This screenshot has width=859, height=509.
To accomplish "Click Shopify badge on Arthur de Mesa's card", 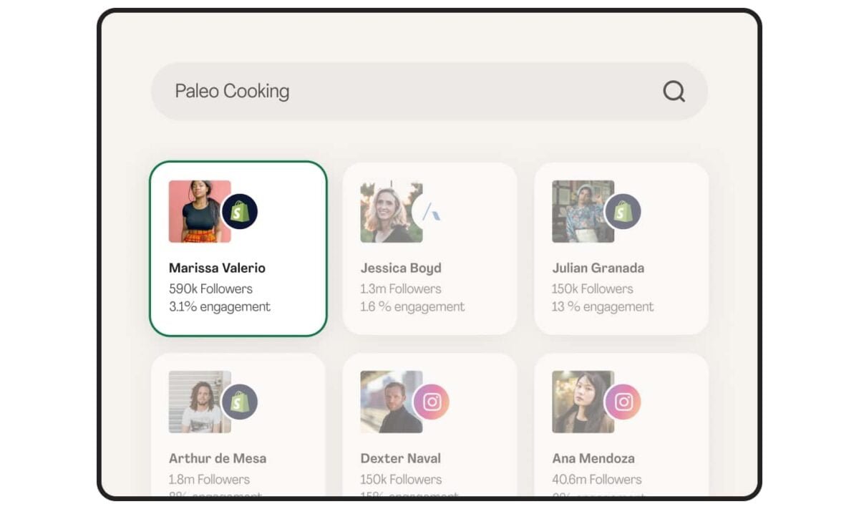I will coord(239,402).
